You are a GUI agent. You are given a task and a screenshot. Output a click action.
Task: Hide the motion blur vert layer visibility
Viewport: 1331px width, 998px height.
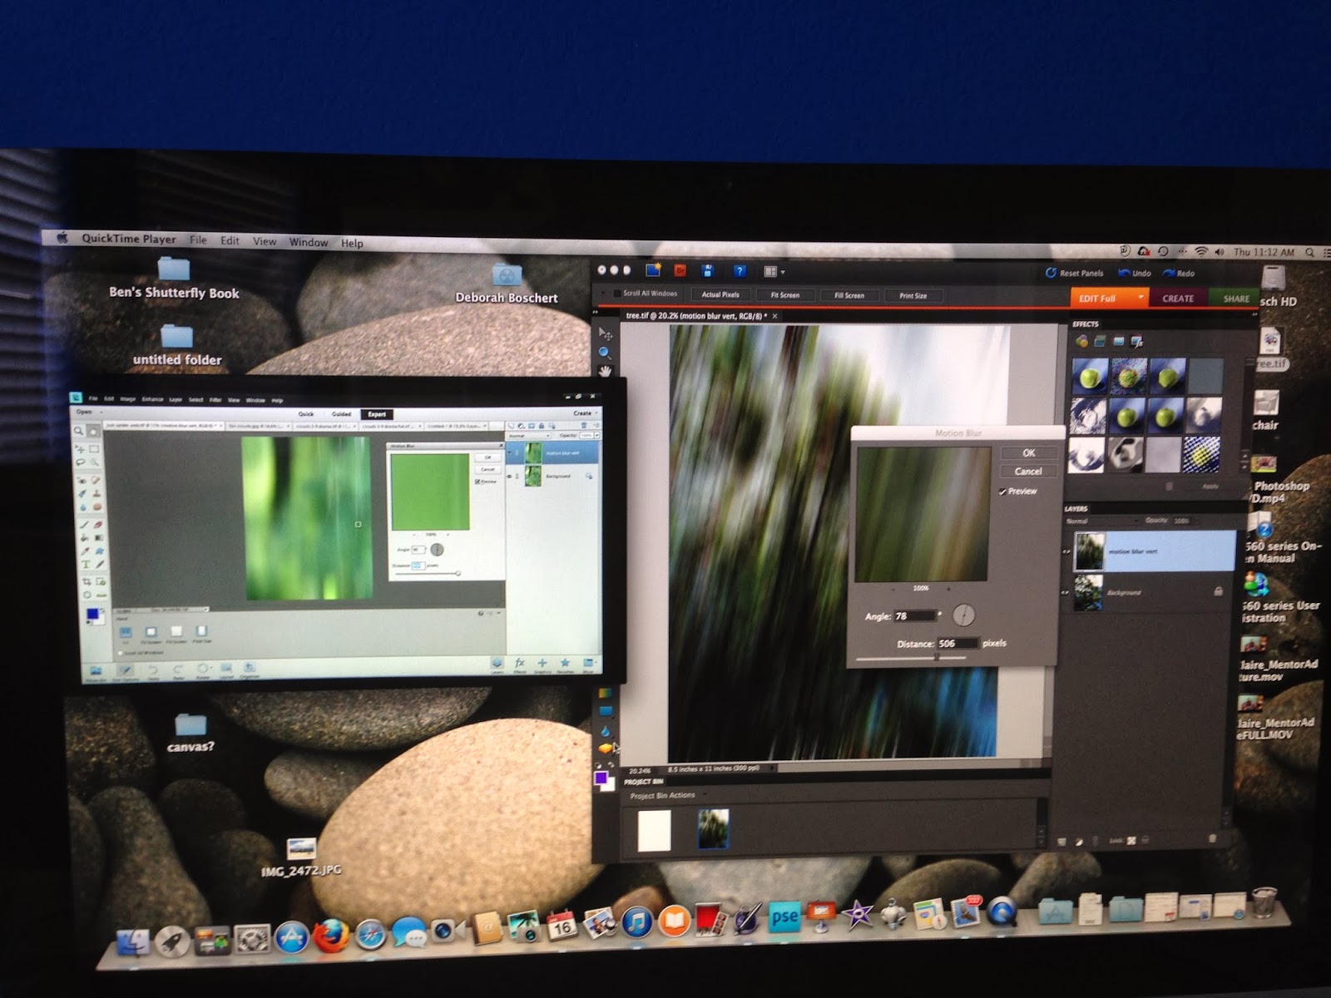pos(1066,551)
